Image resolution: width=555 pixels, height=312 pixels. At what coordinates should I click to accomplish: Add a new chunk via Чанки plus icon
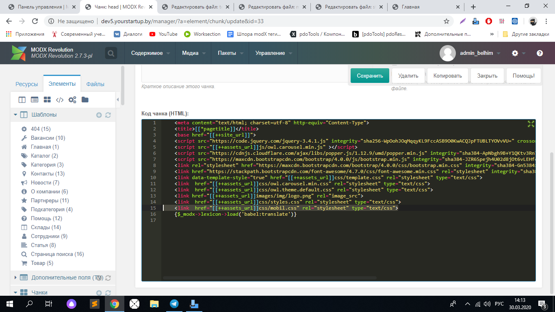[x=99, y=292]
